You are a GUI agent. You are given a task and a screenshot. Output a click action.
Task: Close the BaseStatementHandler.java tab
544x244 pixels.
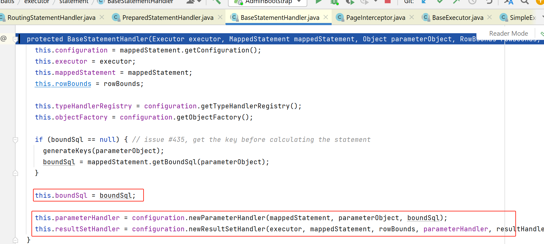click(x=326, y=17)
